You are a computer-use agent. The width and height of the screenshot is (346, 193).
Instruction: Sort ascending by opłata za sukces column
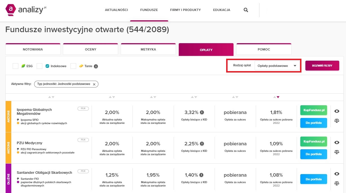(233, 97)
